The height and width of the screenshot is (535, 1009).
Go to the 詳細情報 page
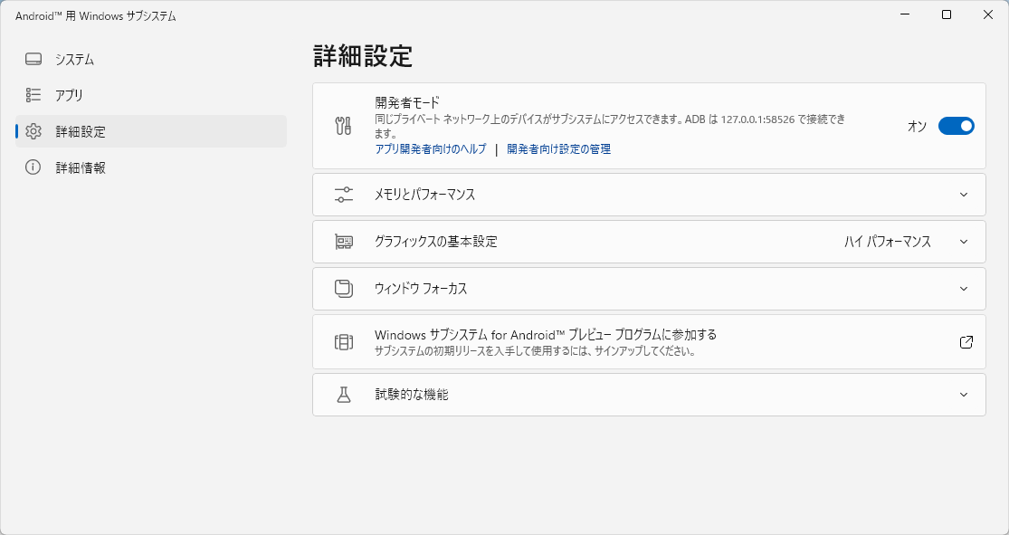[151, 167]
